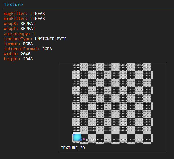
Task: Select the UNSIGNED_BYTE textureType value
Action: point(51,39)
